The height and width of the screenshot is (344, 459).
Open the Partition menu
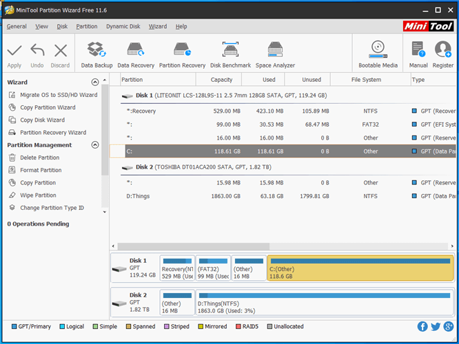[x=87, y=26]
